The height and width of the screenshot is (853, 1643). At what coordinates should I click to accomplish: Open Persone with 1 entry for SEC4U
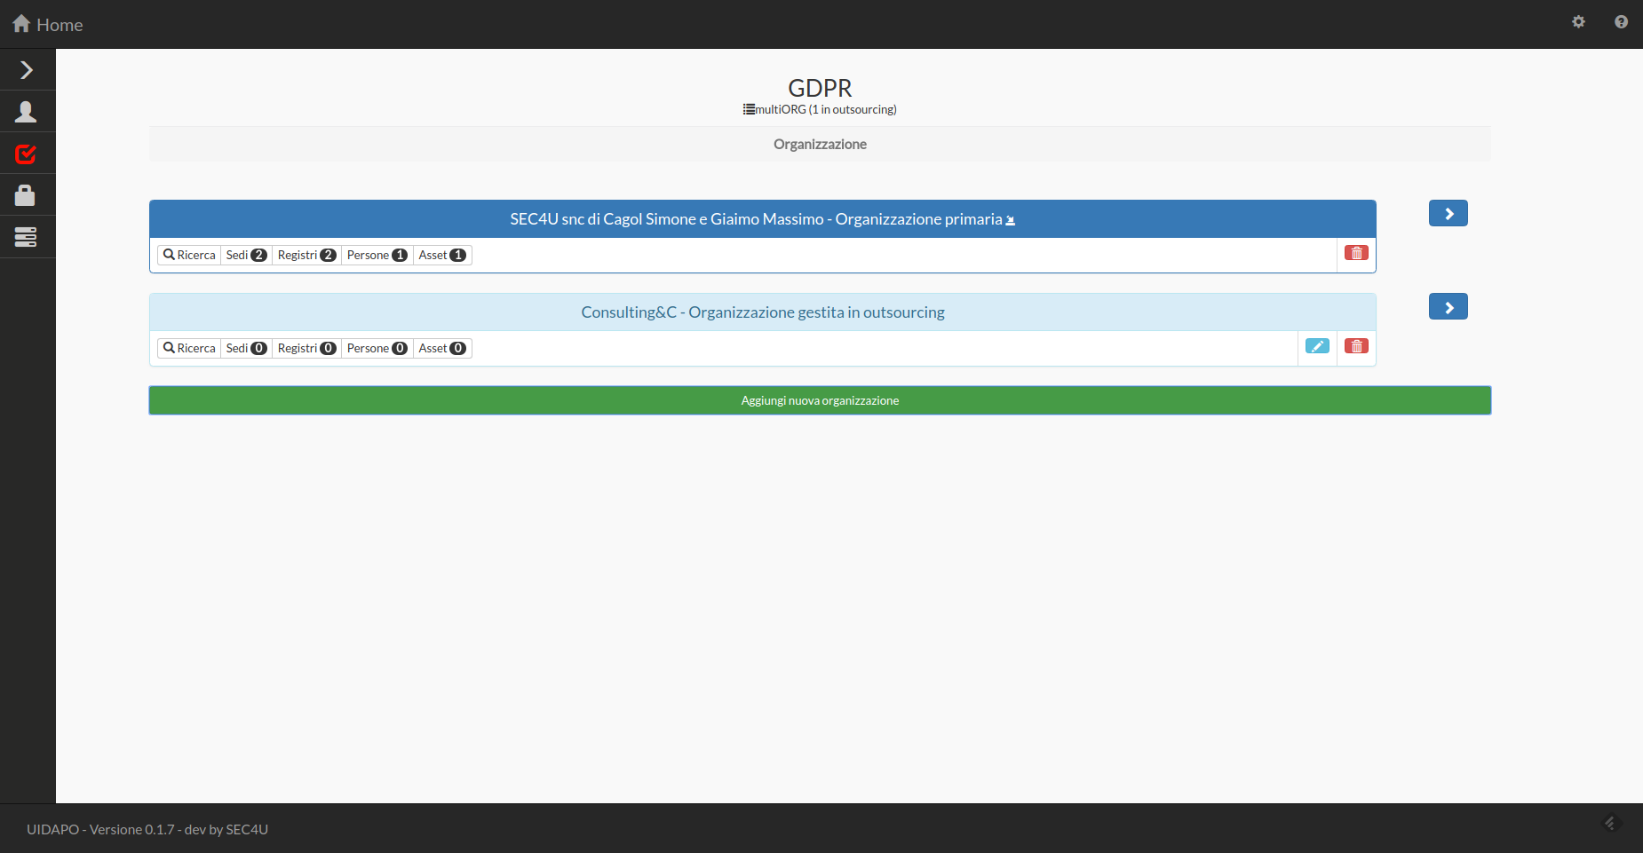point(377,255)
